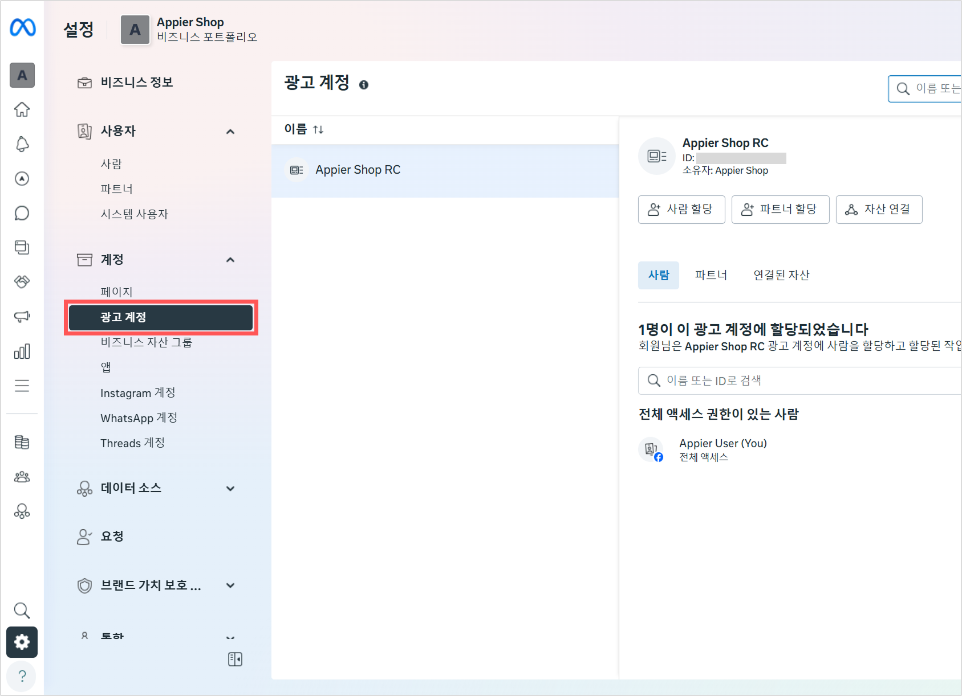
Task: Collapse the 계정 section chevron
Action: [230, 260]
